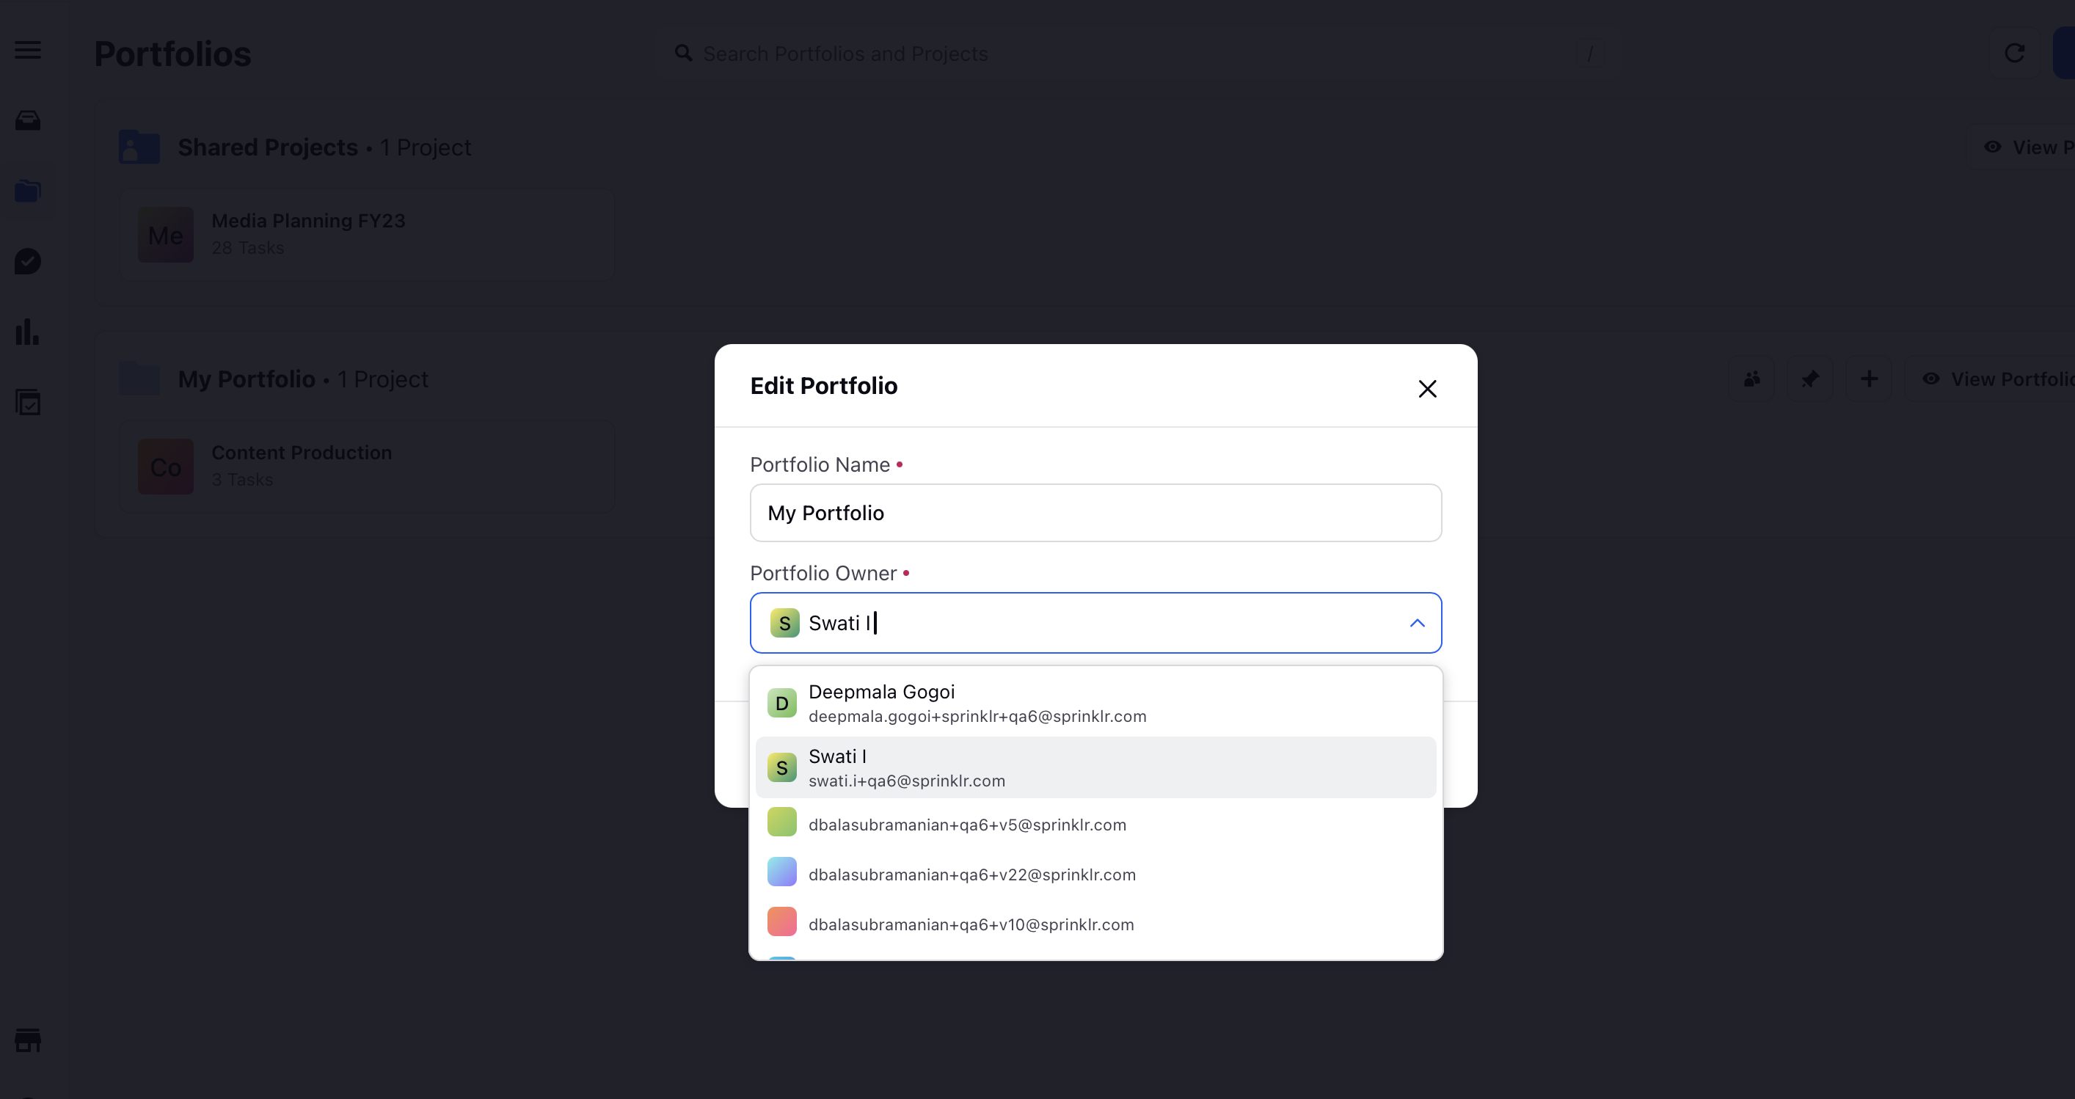Select Deepmala Gogoi as owner
The height and width of the screenshot is (1099, 2075).
coord(1095,704)
